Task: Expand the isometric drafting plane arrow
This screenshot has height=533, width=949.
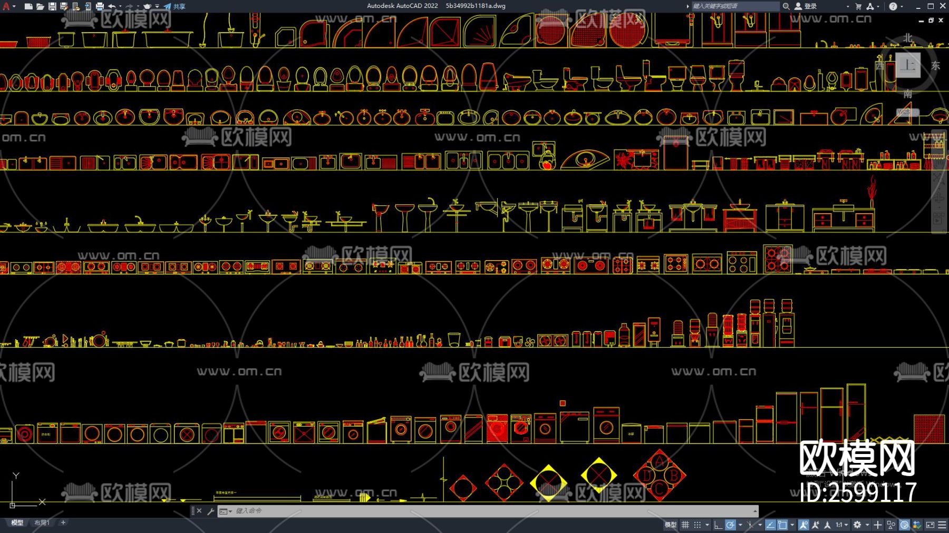Action: (760, 525)
